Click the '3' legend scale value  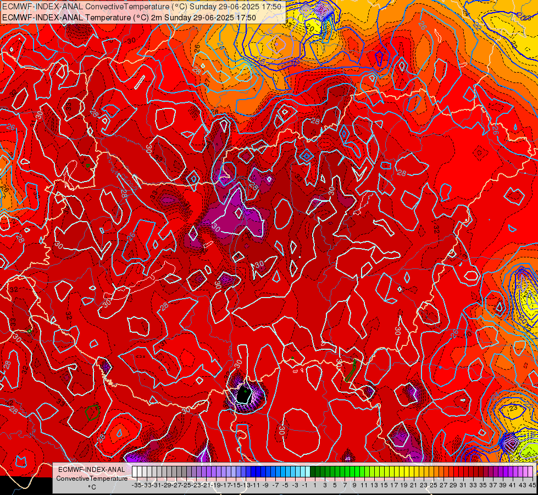[325, 485]
